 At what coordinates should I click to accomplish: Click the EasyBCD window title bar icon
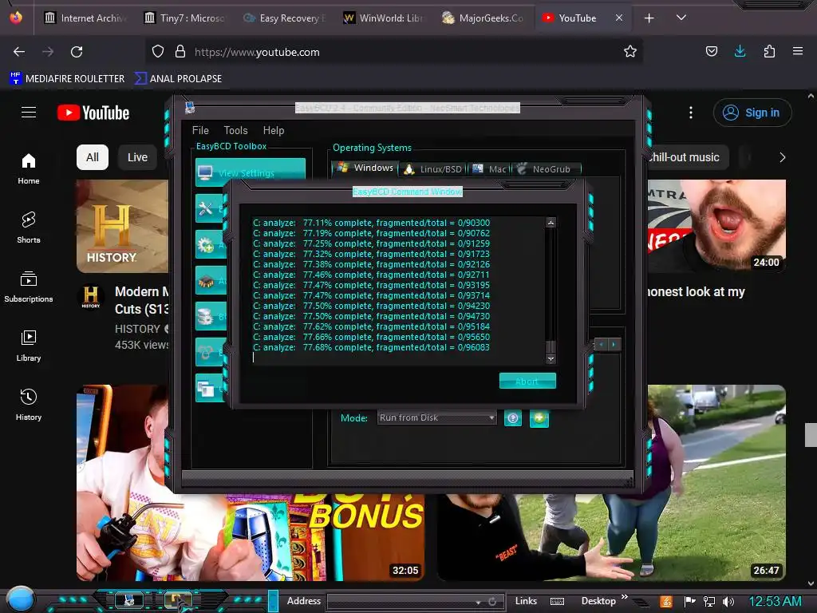click(x=190, y=108)
